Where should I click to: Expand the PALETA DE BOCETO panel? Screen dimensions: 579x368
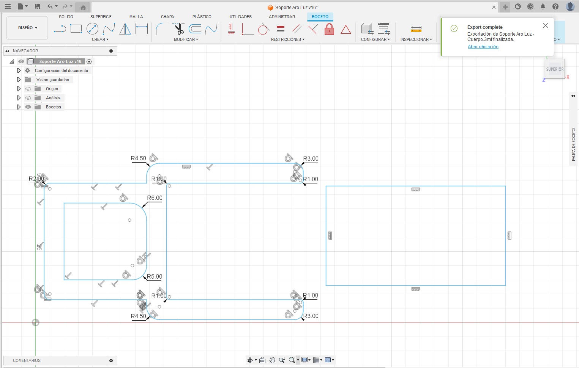point(573,96)
